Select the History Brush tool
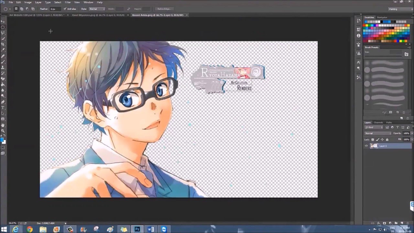 [3, 73]
